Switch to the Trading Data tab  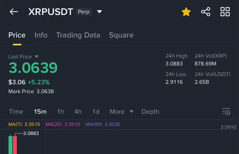pos(78,35)
